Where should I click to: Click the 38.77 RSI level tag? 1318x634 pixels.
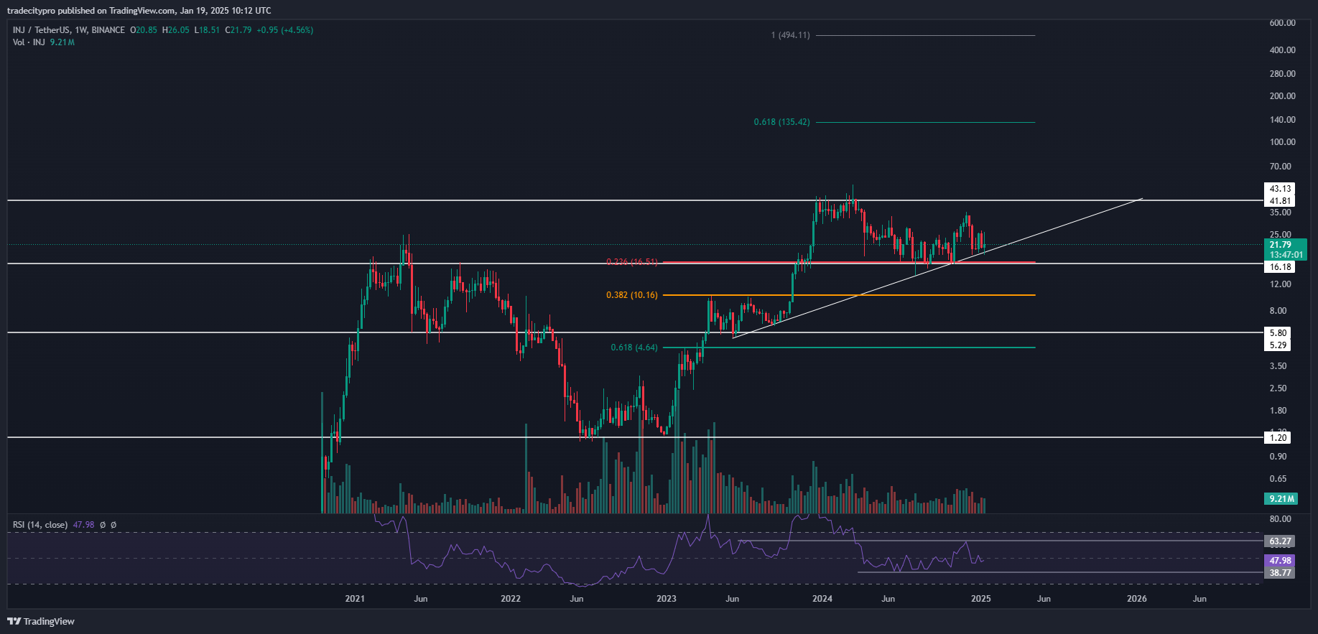click(1279, 573)
